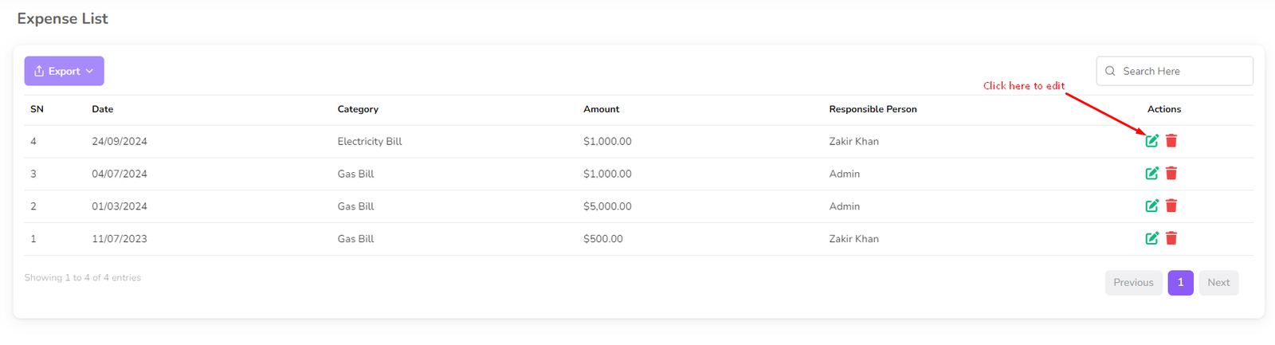Go to the Previous page
Screen dimensions: 1275x345
tap(1133, 283)
